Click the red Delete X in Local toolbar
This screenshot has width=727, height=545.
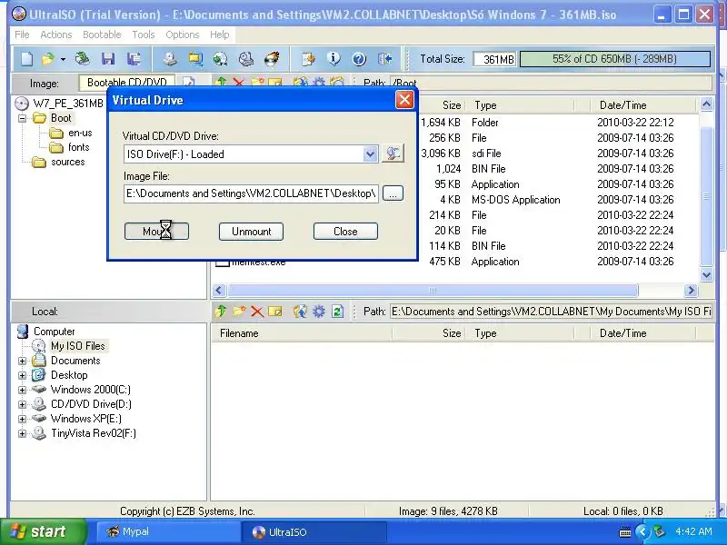pos(257,312)
